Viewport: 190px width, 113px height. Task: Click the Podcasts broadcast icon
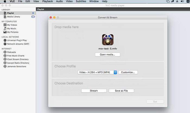click(5, 52)
